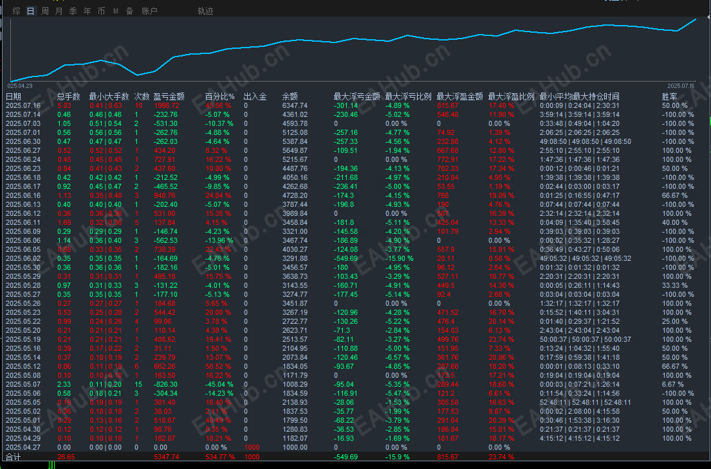Click the M tab

pyautogui.click(x=116, y=11)
